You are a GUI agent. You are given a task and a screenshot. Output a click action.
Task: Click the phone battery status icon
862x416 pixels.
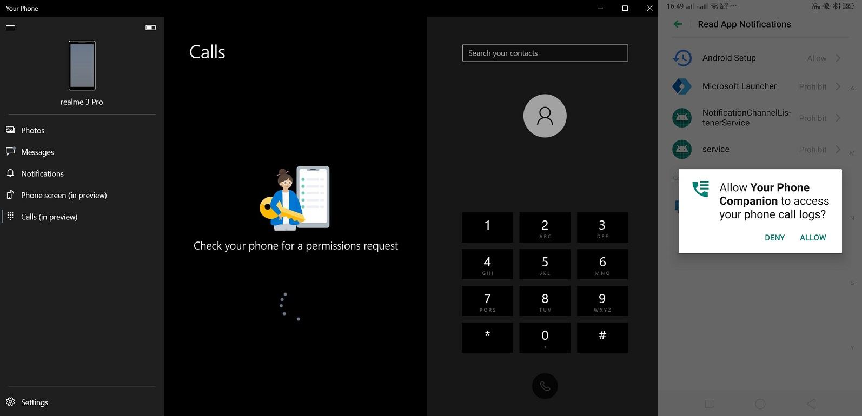point(151,28)
